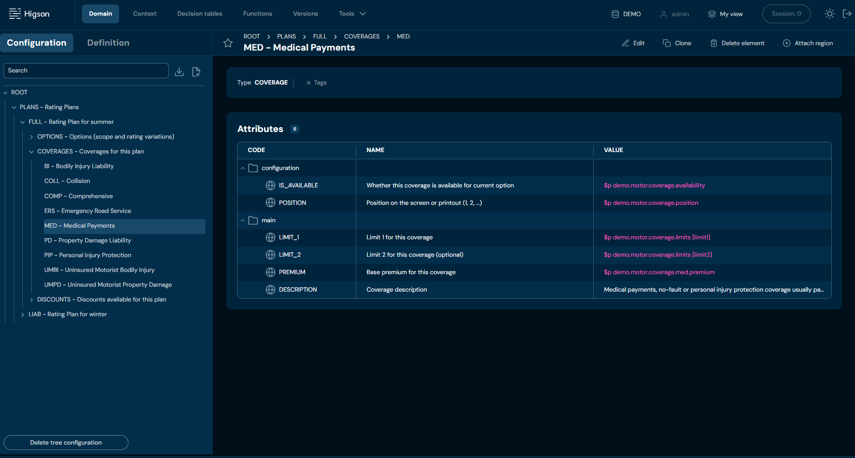This screenshot has height=458, width=855.
Task: Collapse the configuration attribute group
Action: (x=242, y=168)
